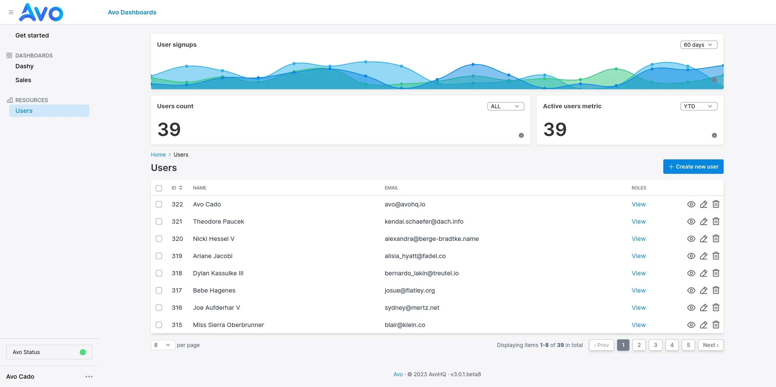Sort the table by ID column arrows

tap(181, 188)
